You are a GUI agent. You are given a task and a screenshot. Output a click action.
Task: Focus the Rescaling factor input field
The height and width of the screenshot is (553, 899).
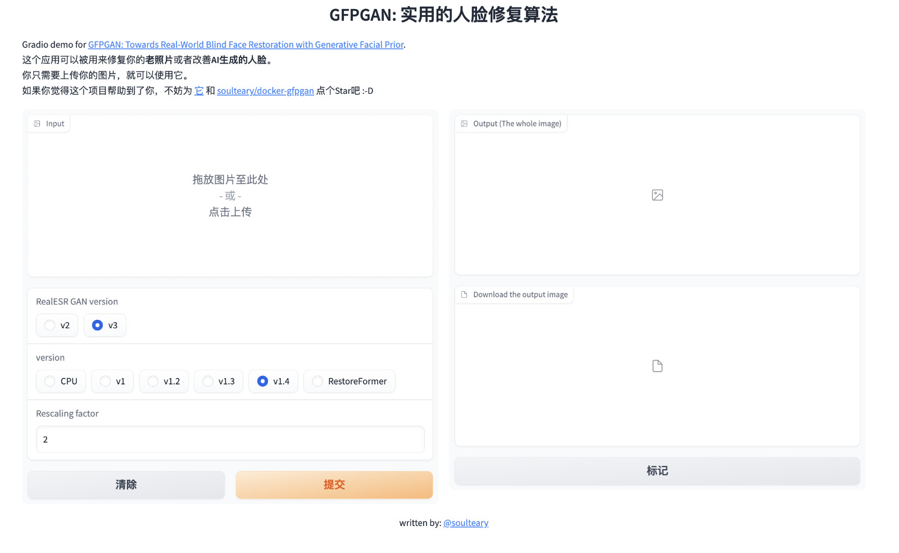(230, 439)
